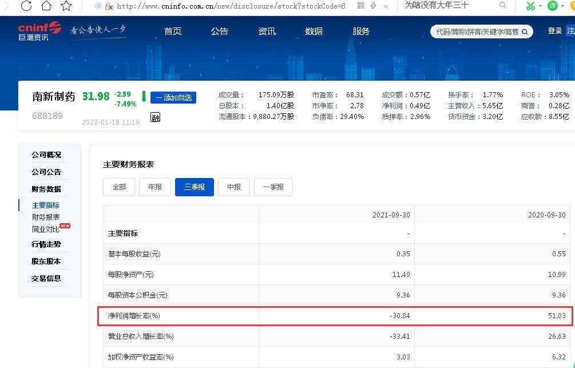Click the cninfo 巨潮资讯 logo

pyautogui.click(x=39, y=31)
